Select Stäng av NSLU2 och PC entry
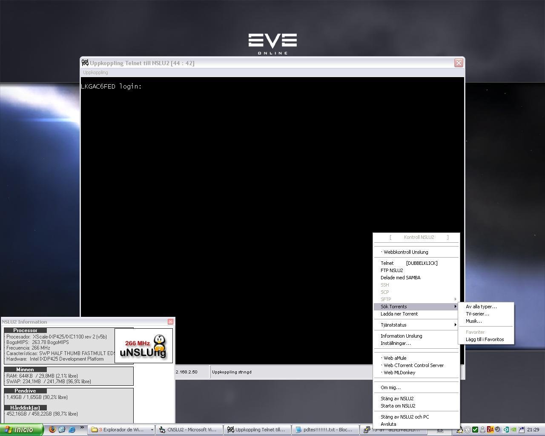The width and height of the screenshot is (545, 436). pos(416,417)
